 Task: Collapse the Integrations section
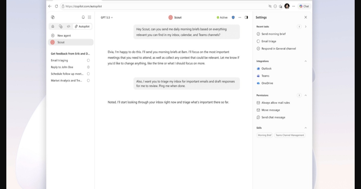tap(306, 61)
